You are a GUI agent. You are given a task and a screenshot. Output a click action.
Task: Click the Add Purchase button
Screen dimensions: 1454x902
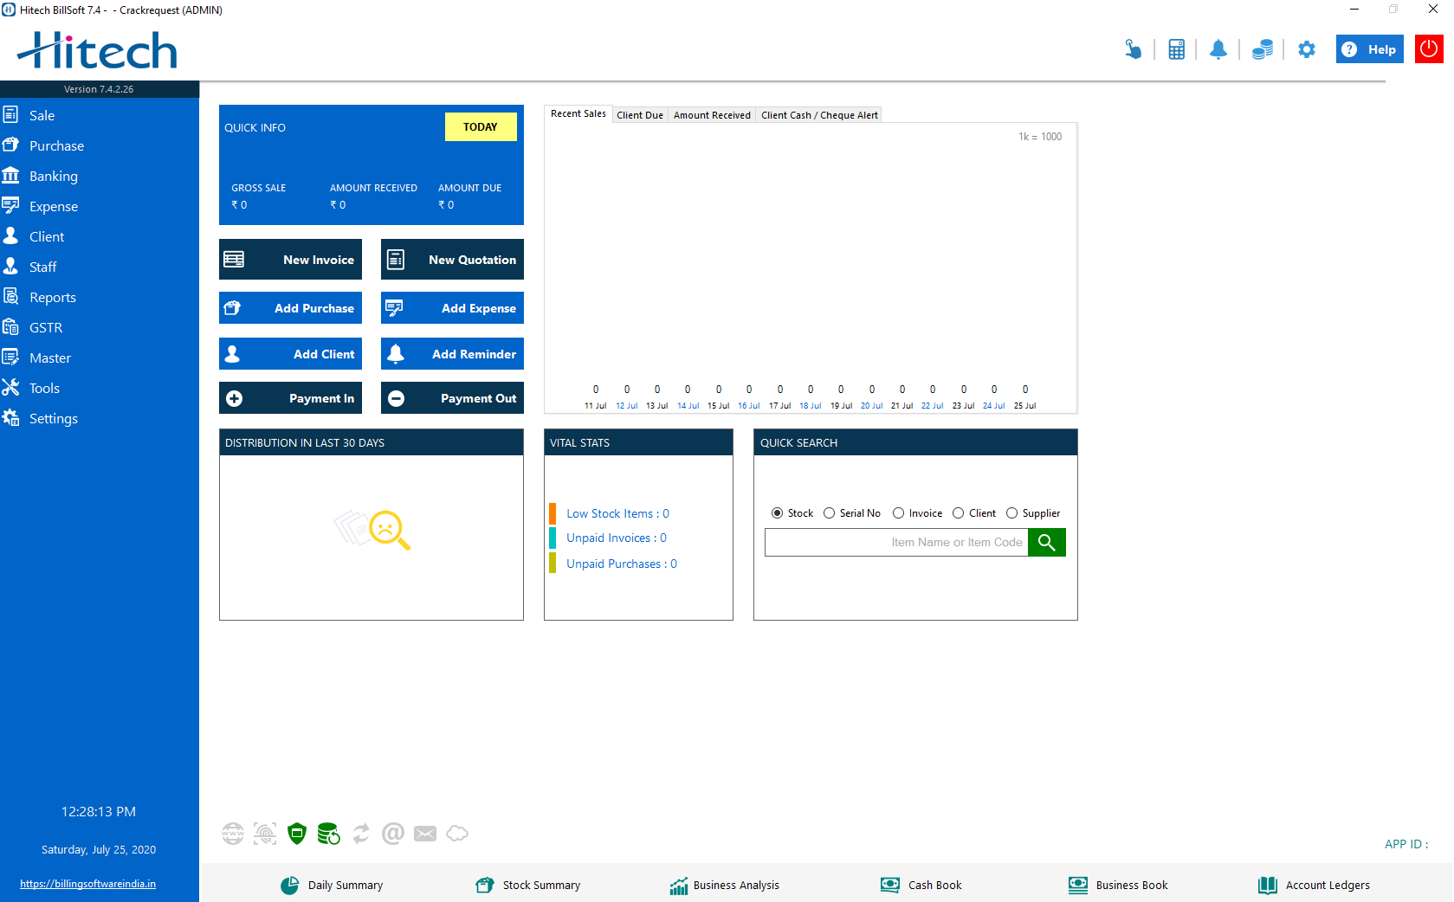click(290, 308)
